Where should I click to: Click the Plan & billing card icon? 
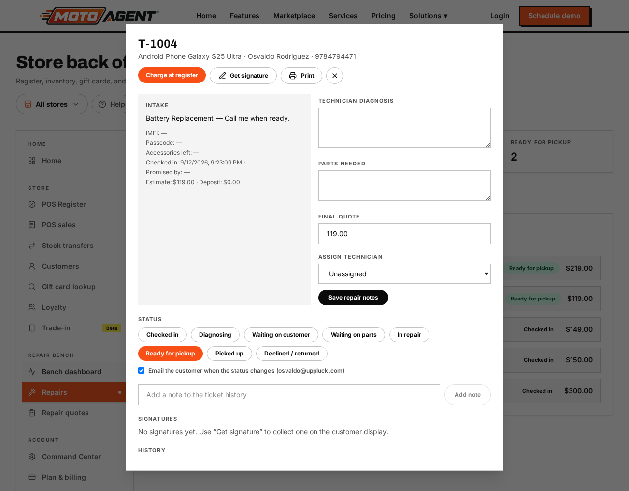tap(32, 477)
